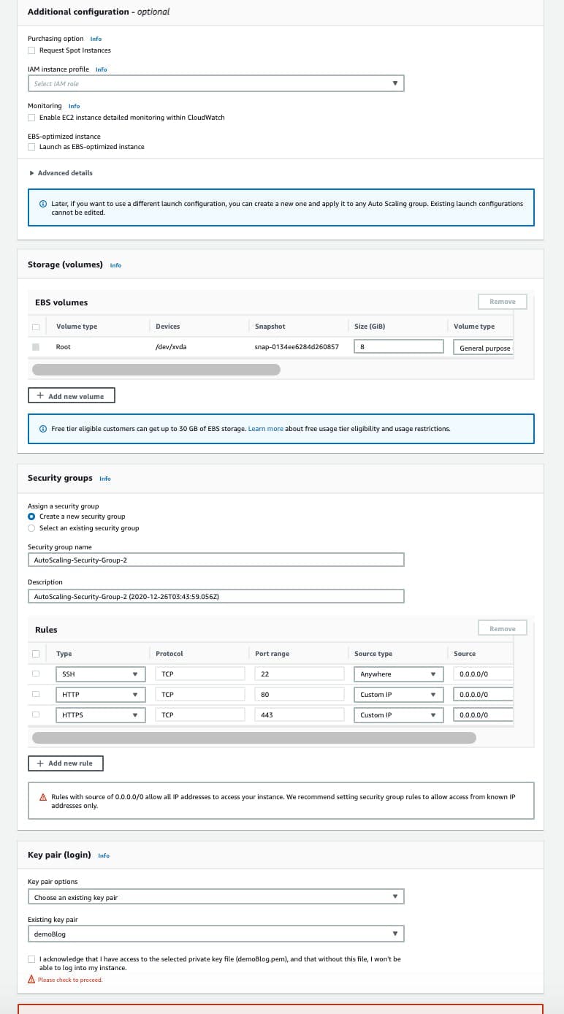Choose Create a new security group
Image resolution: width=564 pixels, height=1014 pixels.
(31, 516)
